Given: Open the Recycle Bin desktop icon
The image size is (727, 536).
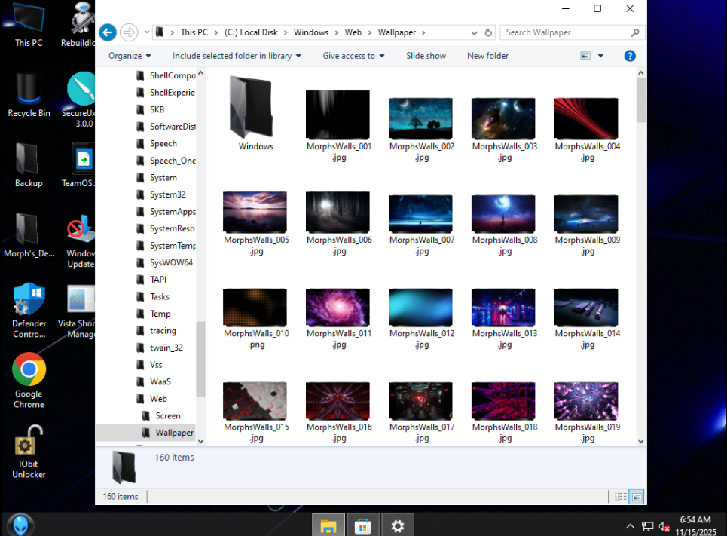Looking at the screenshot, I should [x=29, y=95].
